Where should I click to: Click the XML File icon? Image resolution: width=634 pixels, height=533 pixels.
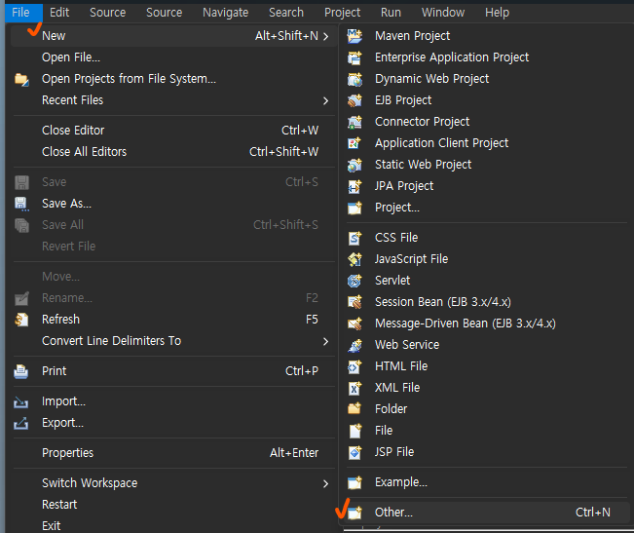(x=354, y=388)
